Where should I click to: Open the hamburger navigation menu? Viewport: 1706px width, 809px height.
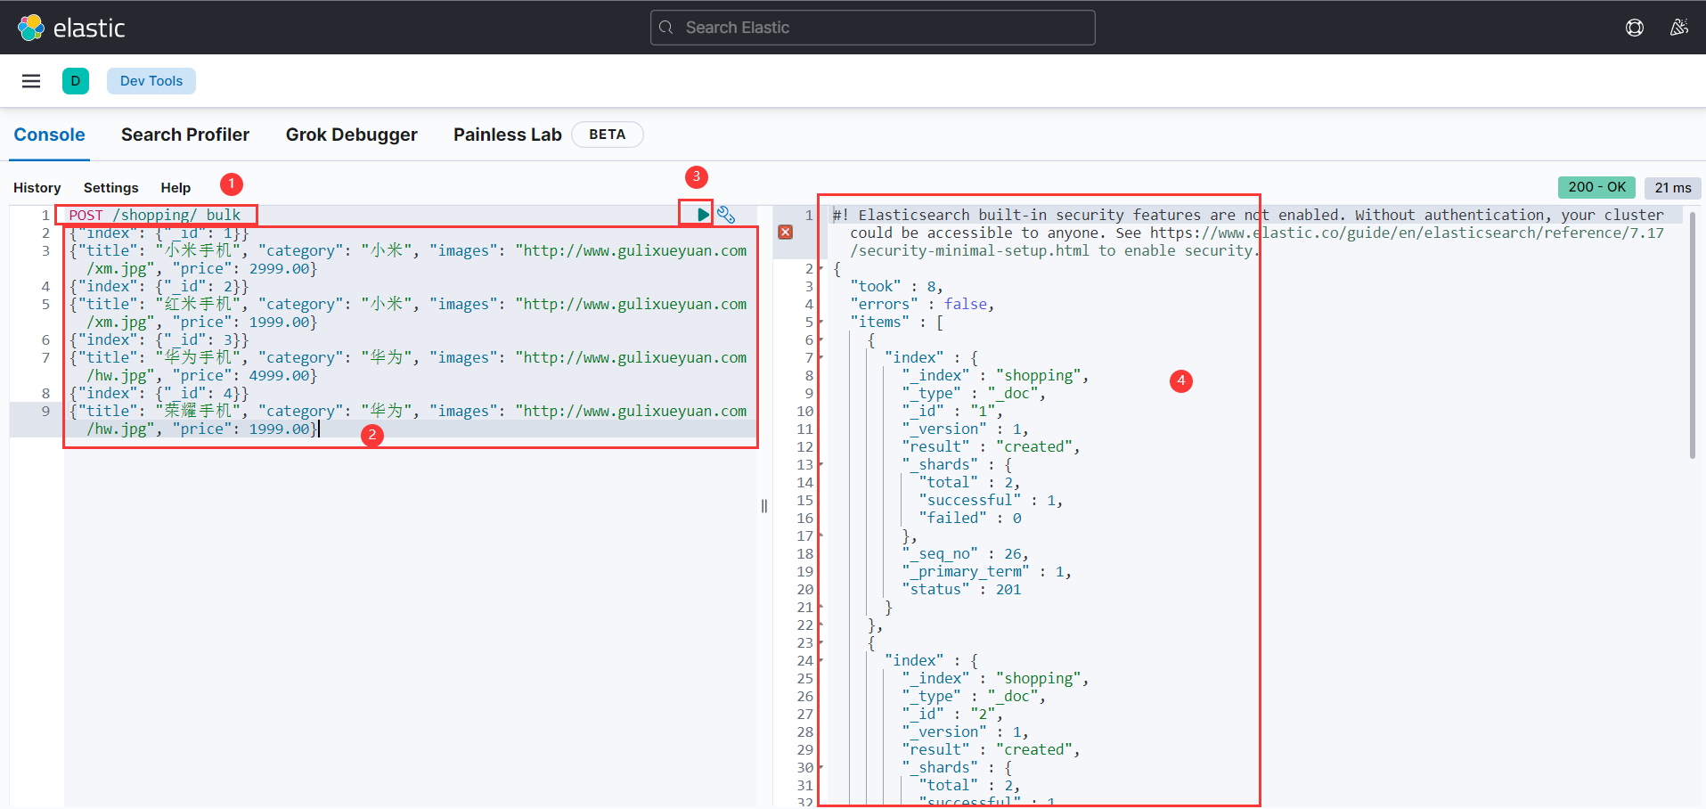pos(31,81)
